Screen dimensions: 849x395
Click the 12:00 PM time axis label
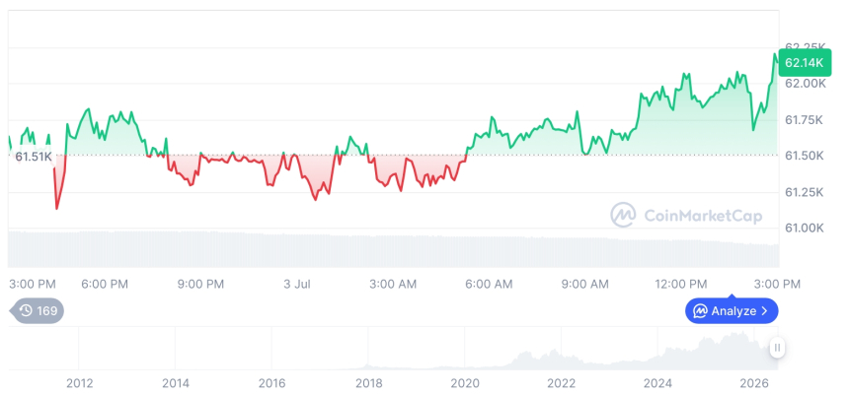click(683, 284)
